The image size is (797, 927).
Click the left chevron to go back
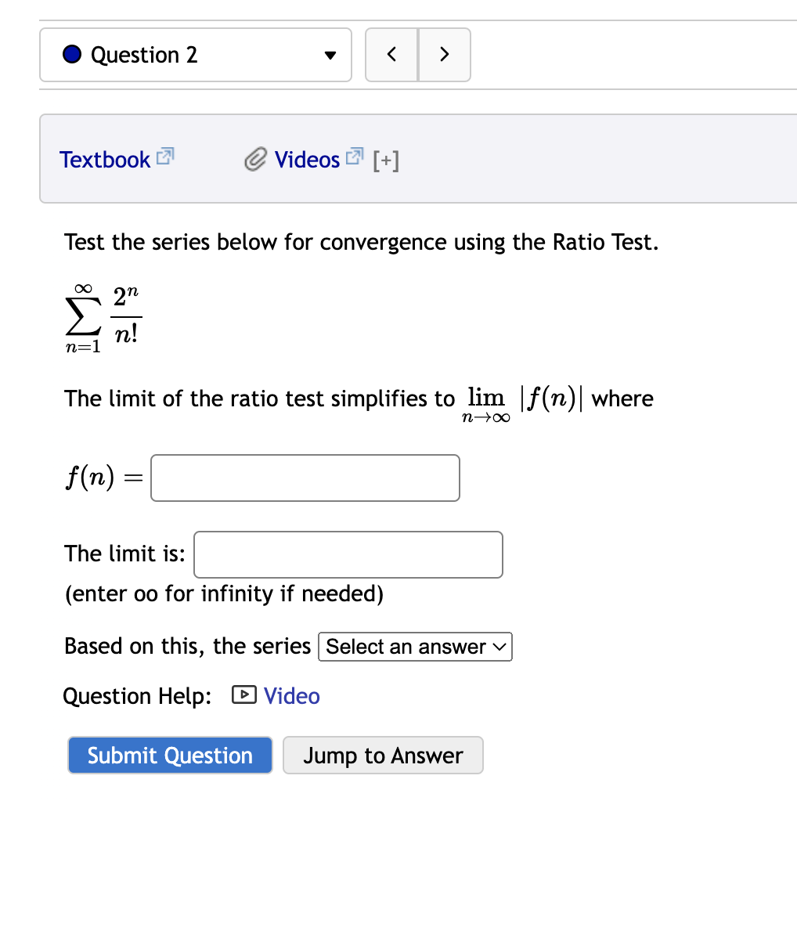tap(391, 55)
